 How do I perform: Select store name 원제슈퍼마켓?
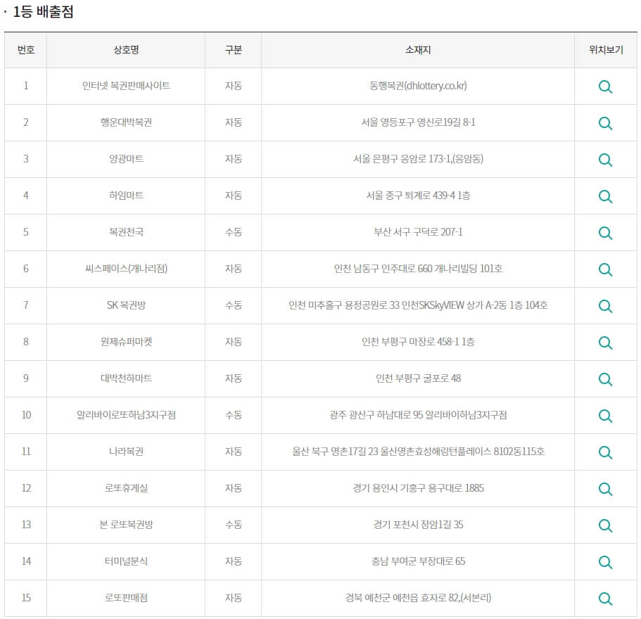click(126, 342)
